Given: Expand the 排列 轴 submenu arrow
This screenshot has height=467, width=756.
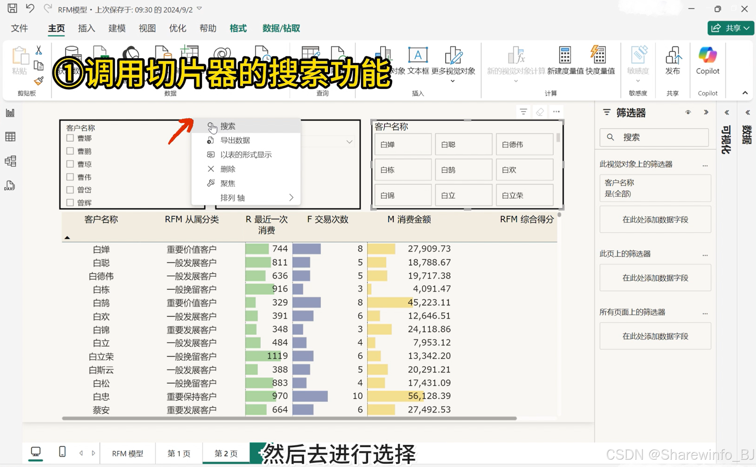Looking at the screenshot, I should coord(291,198).
